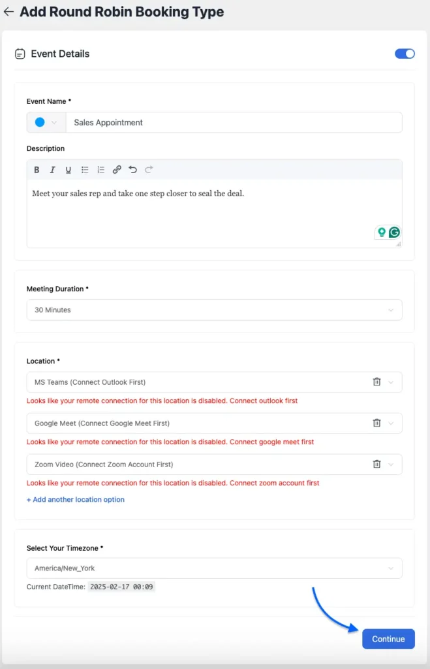Open the green Grammarly icon

tap(394, 232)
